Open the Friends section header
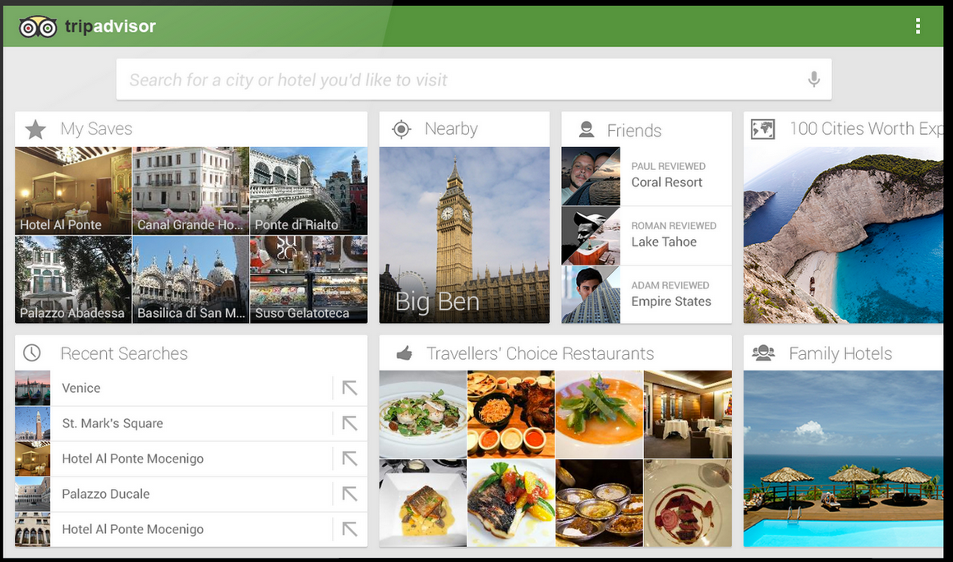 click(x=647, y=129)
